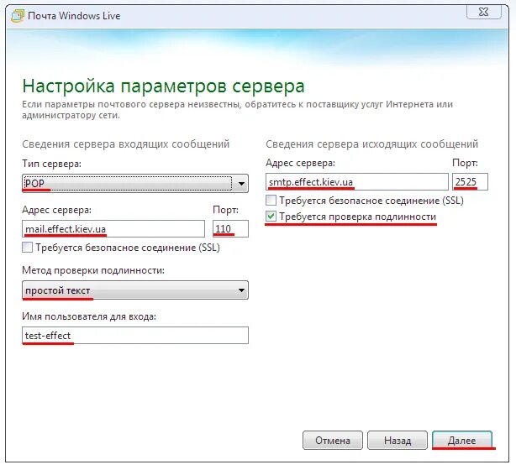Open the Тип сервера POP dropdown
Screen dimensions: 516x470
135,184
